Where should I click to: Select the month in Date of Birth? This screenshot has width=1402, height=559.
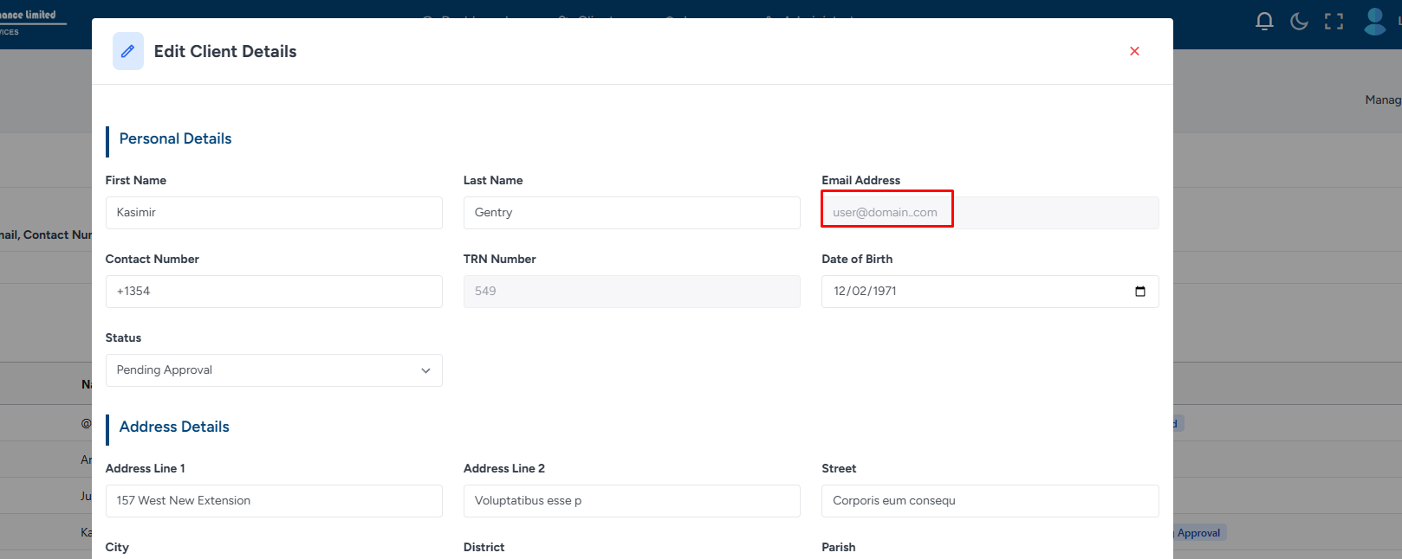pos(842,292)
